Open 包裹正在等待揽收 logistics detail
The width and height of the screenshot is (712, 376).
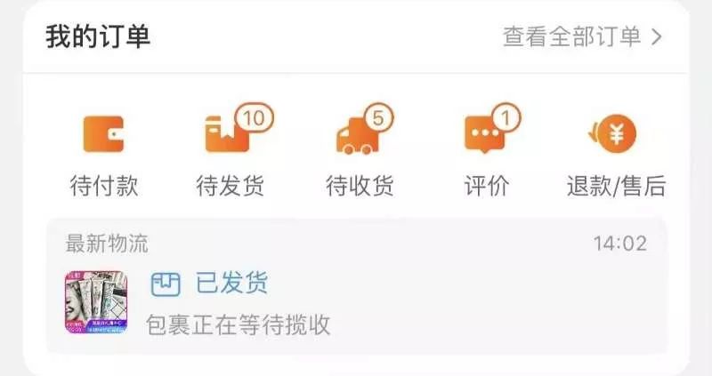click(x=239, y=324)
